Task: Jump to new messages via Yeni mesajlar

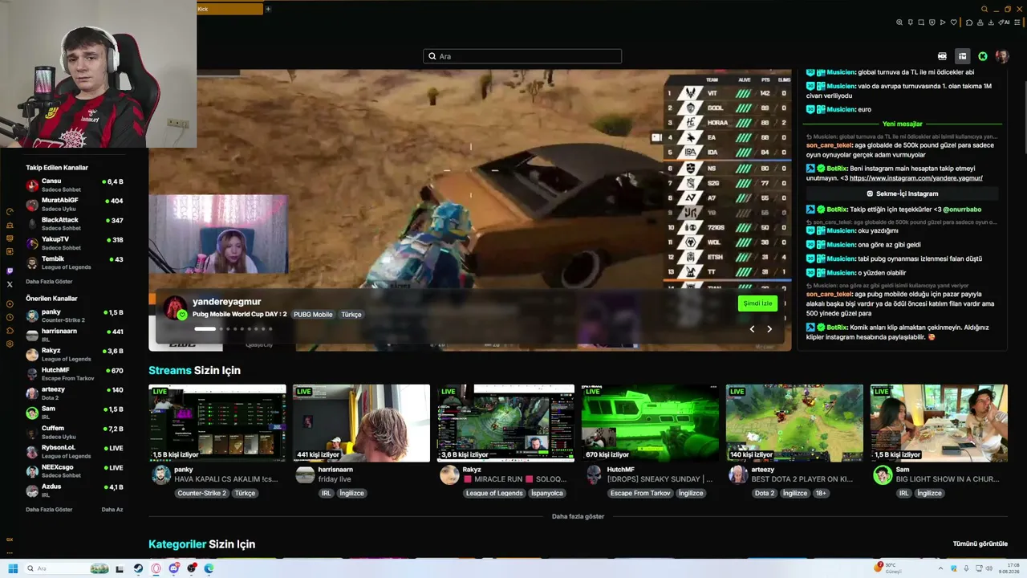Action: pyautogui.click(x=903, y=124)
